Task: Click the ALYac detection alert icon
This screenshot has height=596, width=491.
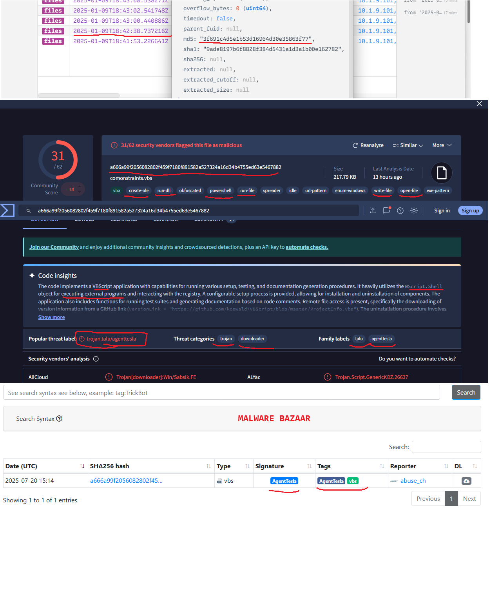Action: [328, 377]
